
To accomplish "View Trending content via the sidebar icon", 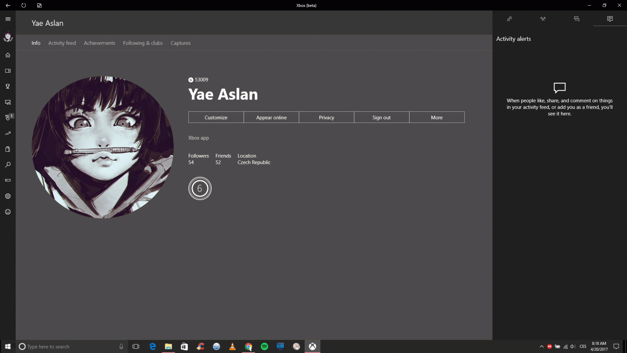I will 7,133.
